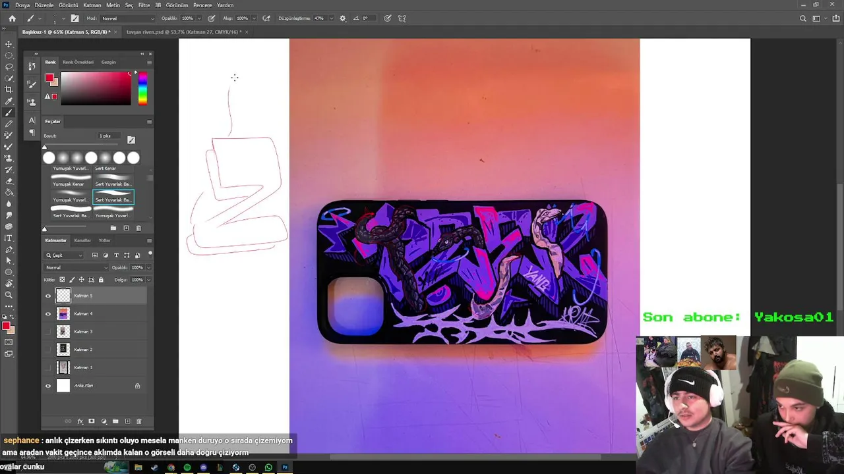The height and width of the screenshot is (474, 844).
Task: Toggle pressure for opacity icon
Action: click(211, 18)
